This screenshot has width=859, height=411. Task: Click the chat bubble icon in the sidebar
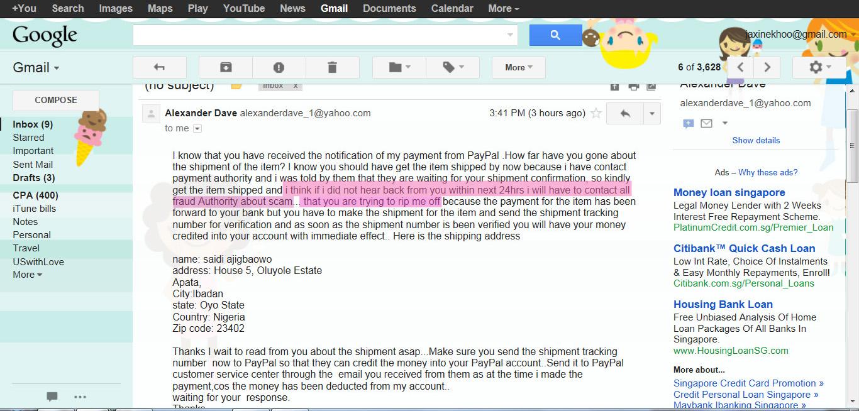[52, 397]
